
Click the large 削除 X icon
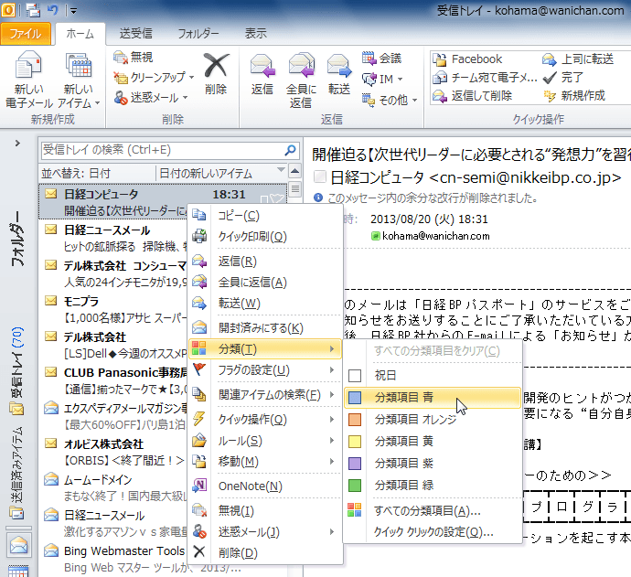[x=216, y=65]
